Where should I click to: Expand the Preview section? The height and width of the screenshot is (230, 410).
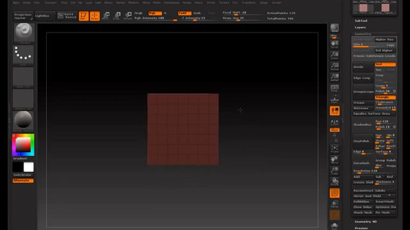[x=361, y=228]
